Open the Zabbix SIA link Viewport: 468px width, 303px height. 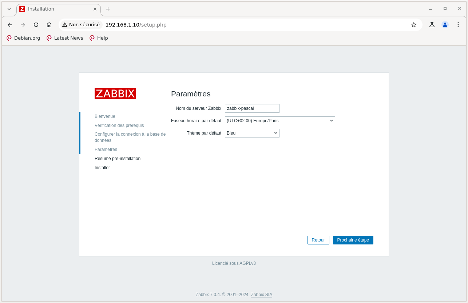261,295
